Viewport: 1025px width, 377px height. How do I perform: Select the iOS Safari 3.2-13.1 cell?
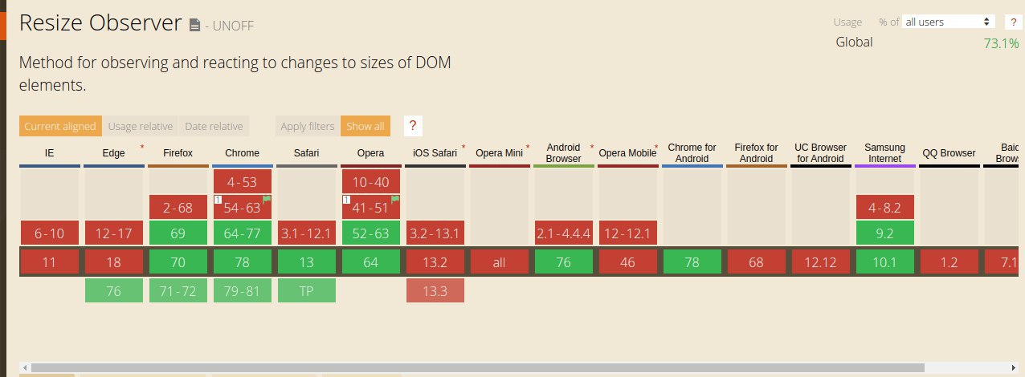[x=435, y=234]
